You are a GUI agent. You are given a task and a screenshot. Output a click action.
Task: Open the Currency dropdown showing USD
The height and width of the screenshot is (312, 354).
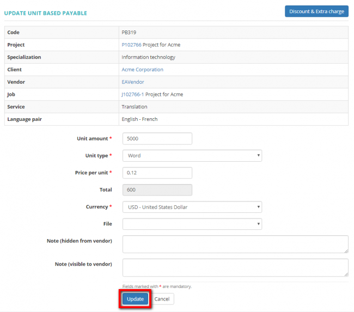pos(192,207)
